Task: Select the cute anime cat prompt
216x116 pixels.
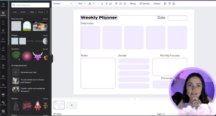Action: tap(28, 81)
